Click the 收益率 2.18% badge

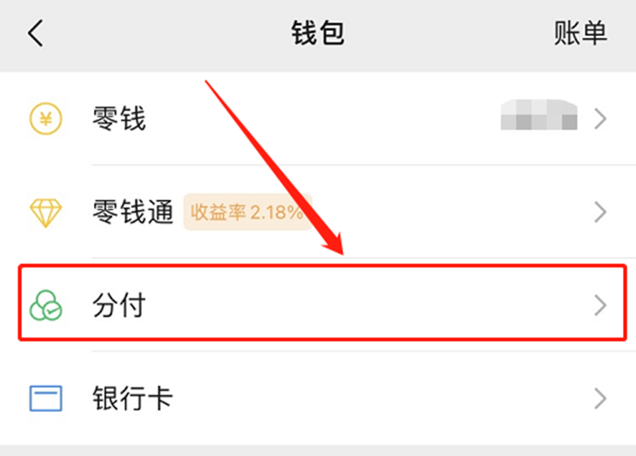247,212
